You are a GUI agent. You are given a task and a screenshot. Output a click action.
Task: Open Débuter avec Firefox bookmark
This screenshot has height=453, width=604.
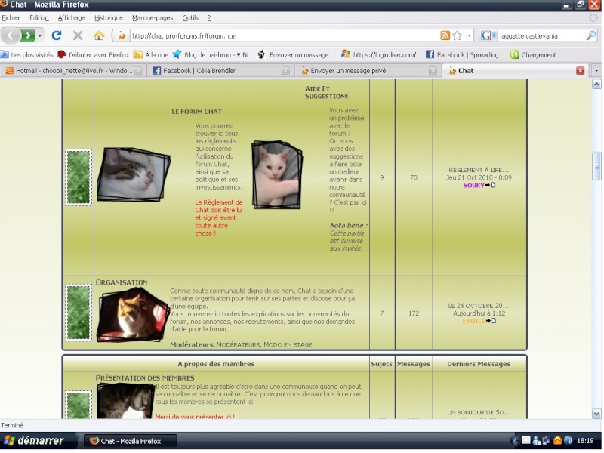[x=94, y=54]
